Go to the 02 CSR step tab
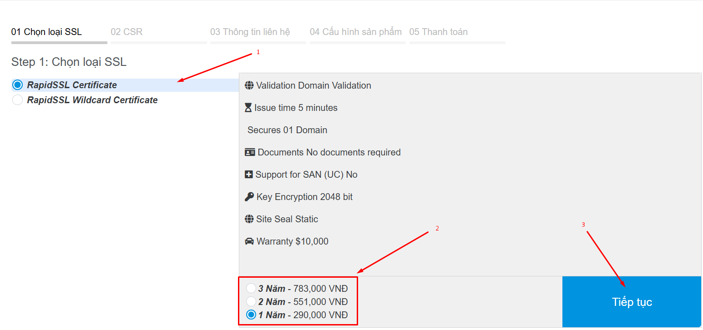 point(126,32)
